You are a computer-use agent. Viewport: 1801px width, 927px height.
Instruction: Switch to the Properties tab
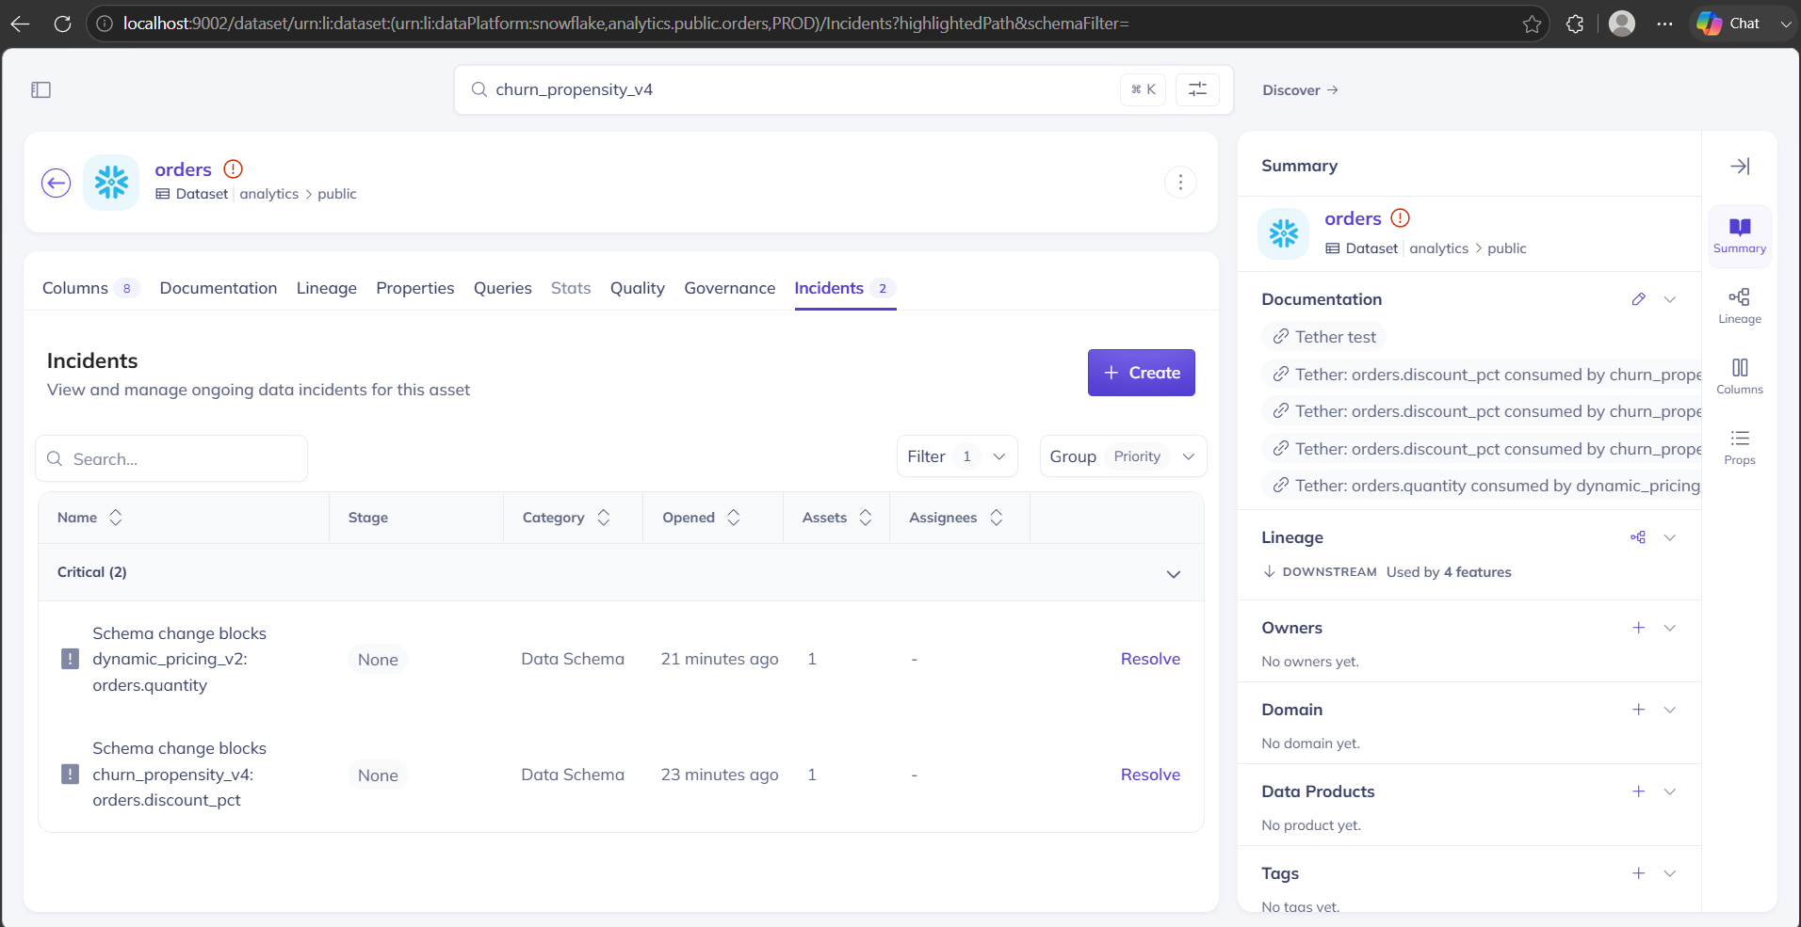(415, 288)
